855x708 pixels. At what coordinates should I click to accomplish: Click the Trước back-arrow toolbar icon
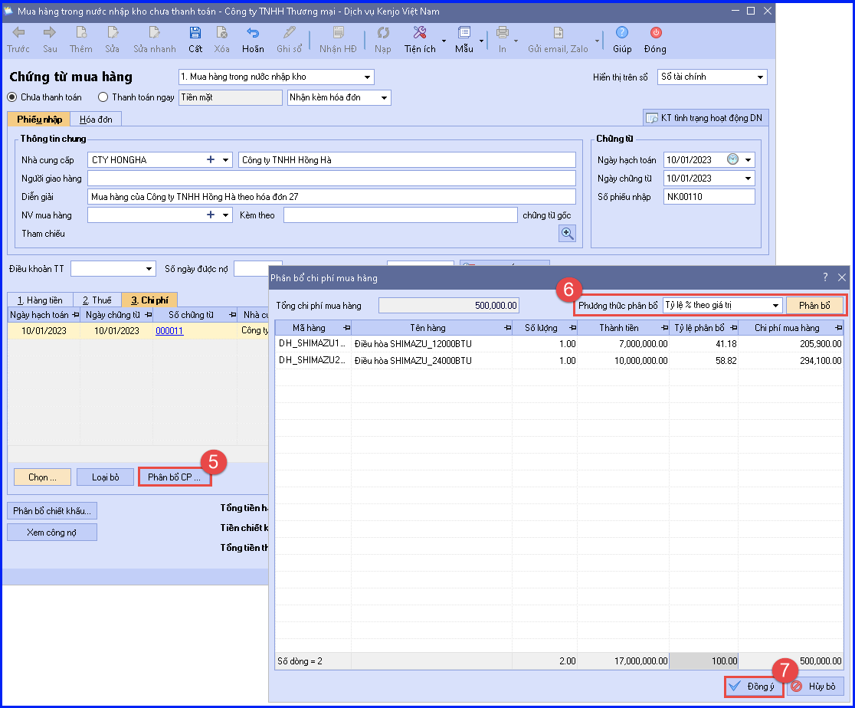pos(18,33)
